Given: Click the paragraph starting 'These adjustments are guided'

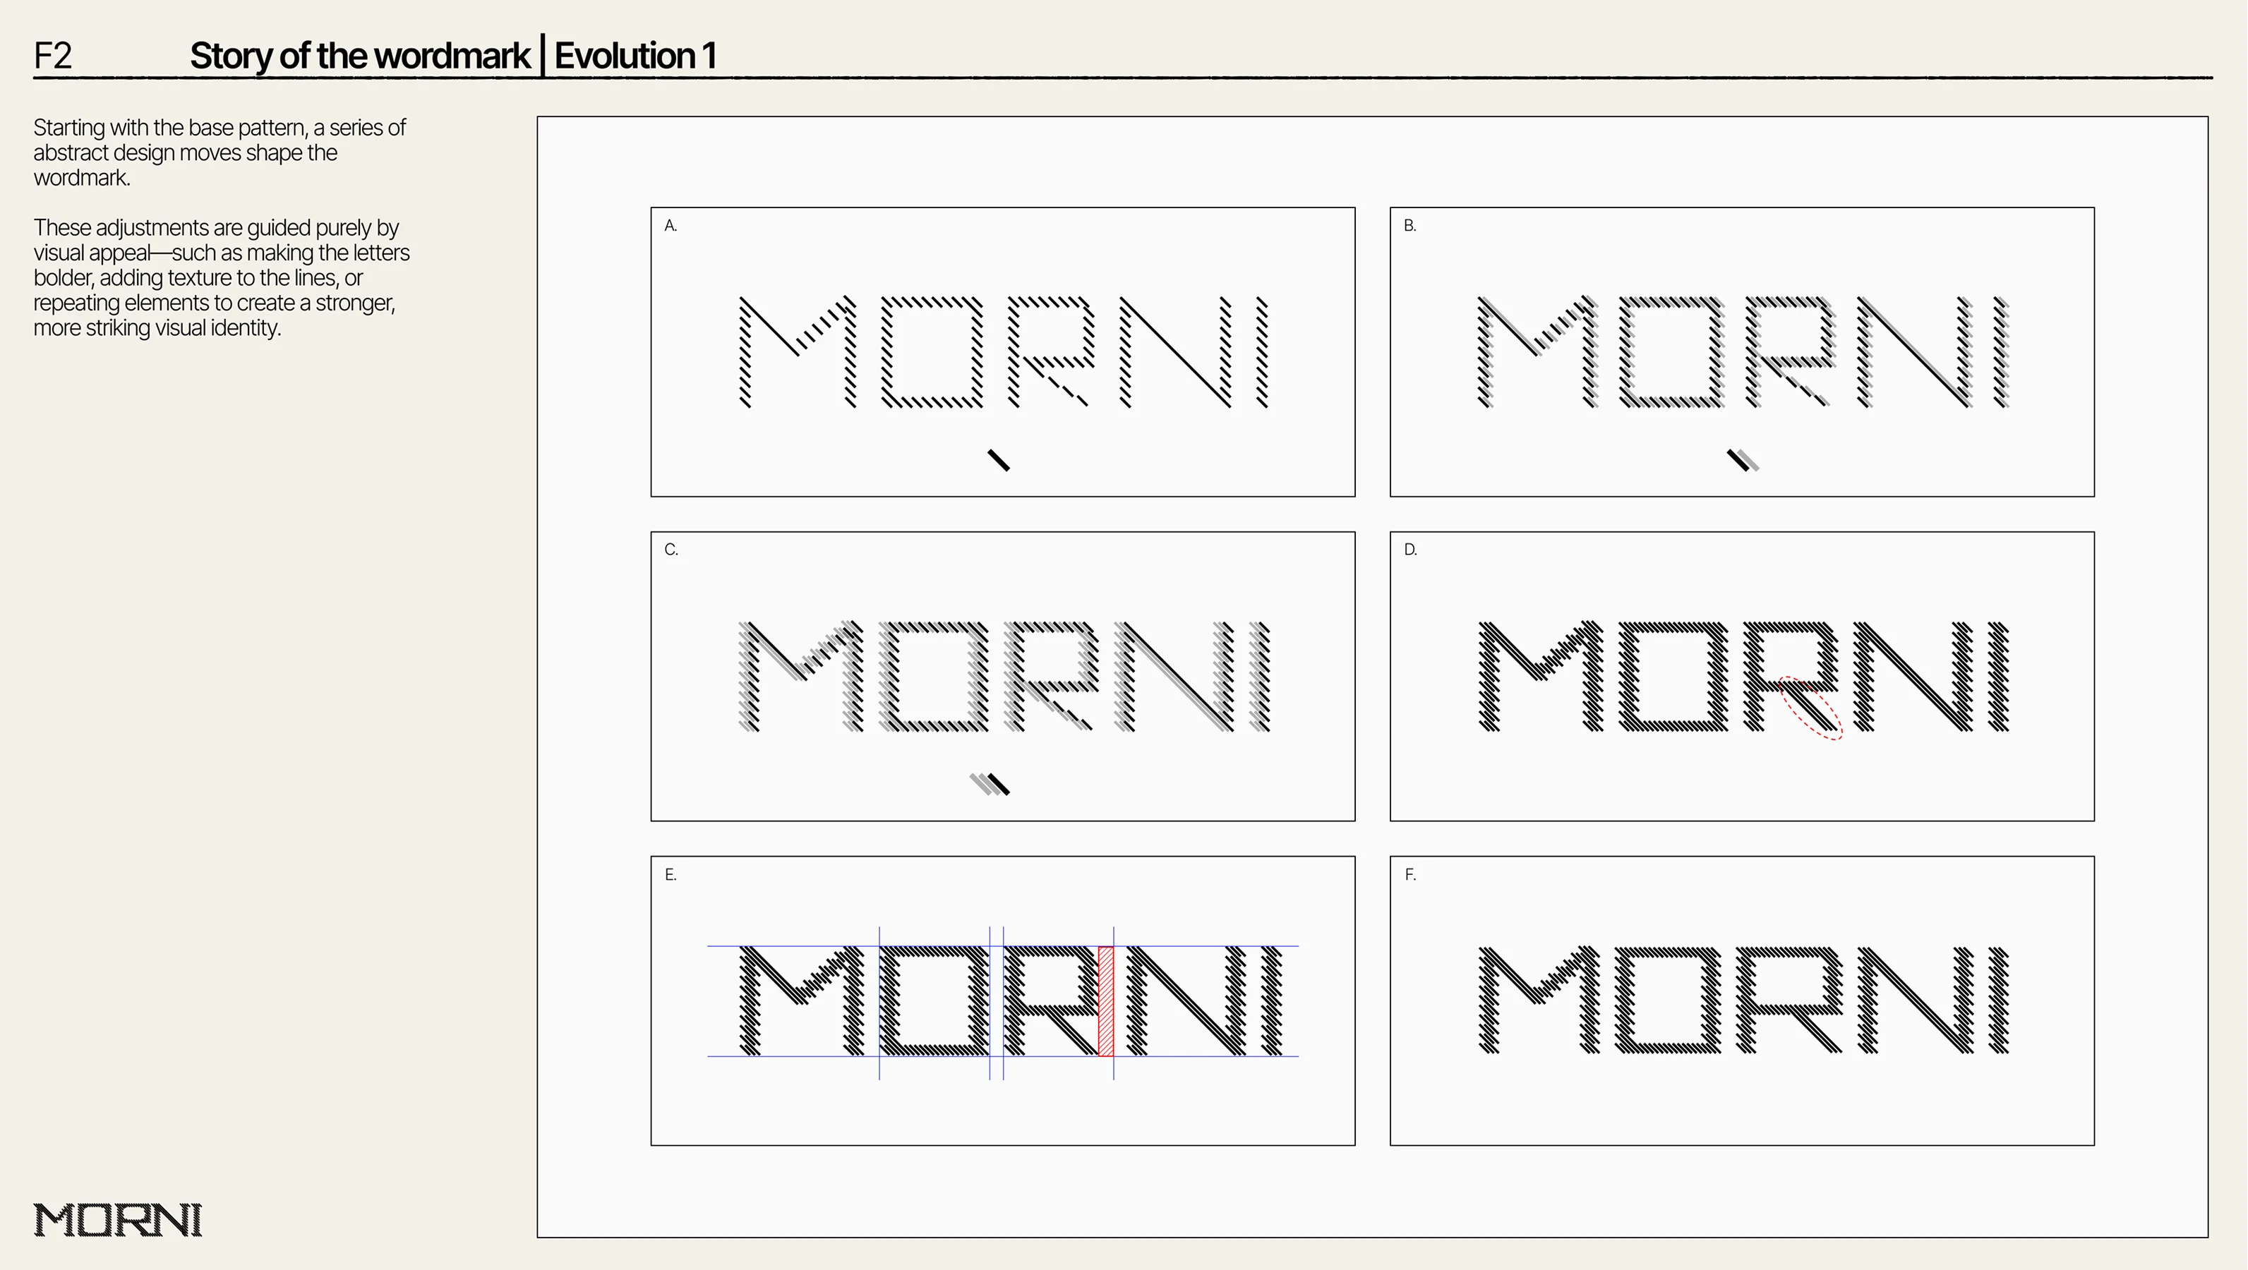Looking at the screenshot, I should [x=221, y=277].
